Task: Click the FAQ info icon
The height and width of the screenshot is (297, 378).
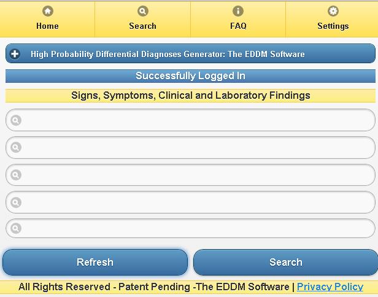Action: [238, 11]
